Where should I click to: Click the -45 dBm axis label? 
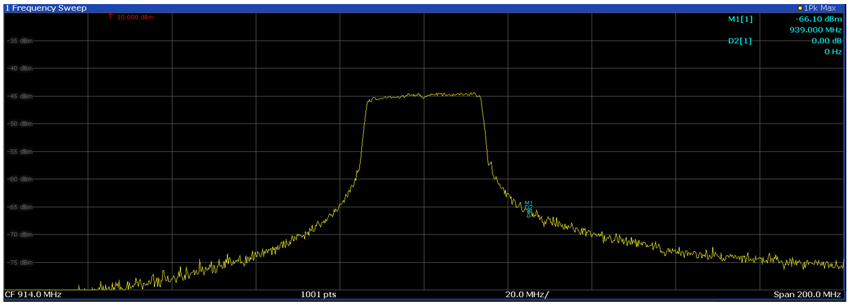(x=20, y=96)
